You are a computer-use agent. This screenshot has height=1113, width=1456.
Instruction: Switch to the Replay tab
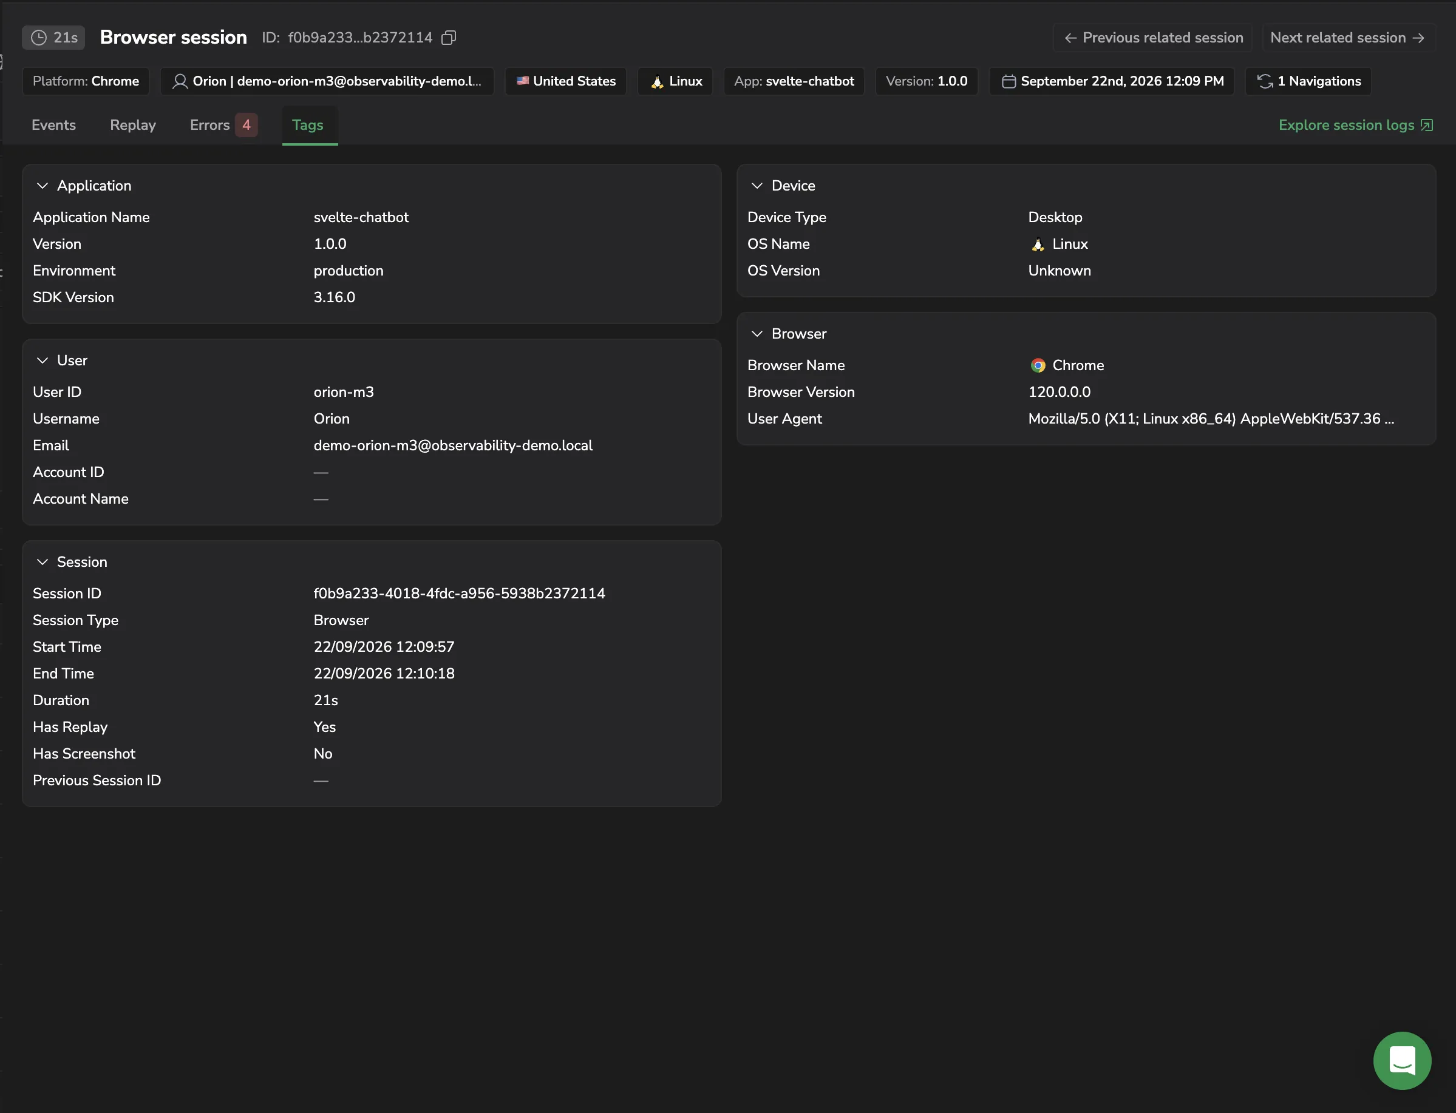tap(132, 125)
